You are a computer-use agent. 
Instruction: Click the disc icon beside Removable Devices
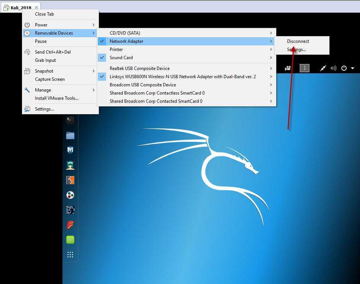coord(27,33)
